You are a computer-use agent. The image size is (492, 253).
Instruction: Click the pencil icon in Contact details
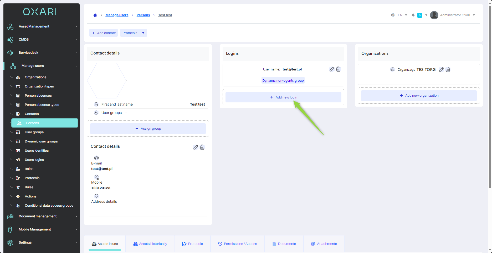point(196,147)
